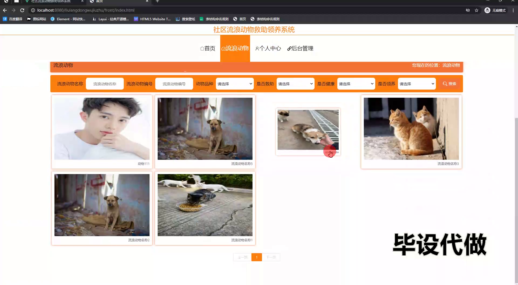Select the 流浪动物 navigation item

[x=235, y=48]
